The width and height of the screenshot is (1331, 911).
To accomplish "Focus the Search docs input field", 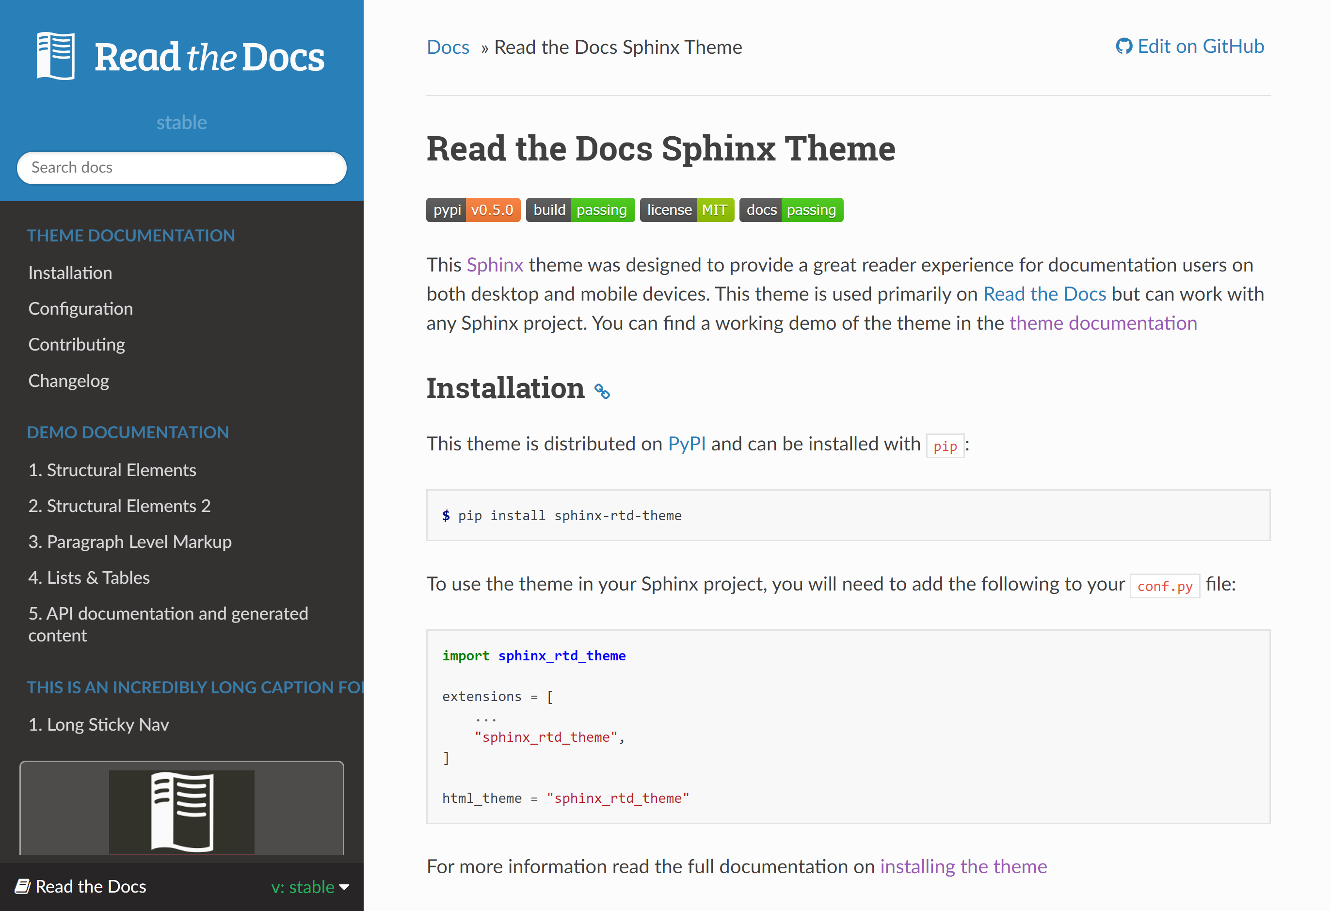I will pos(181,168).
